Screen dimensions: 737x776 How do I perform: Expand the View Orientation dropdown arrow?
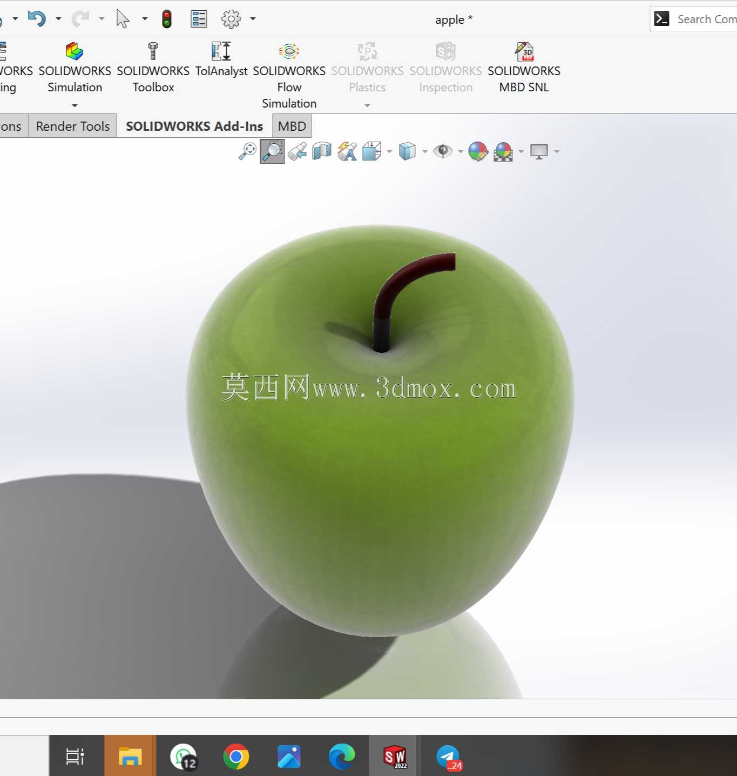point(389,152)
